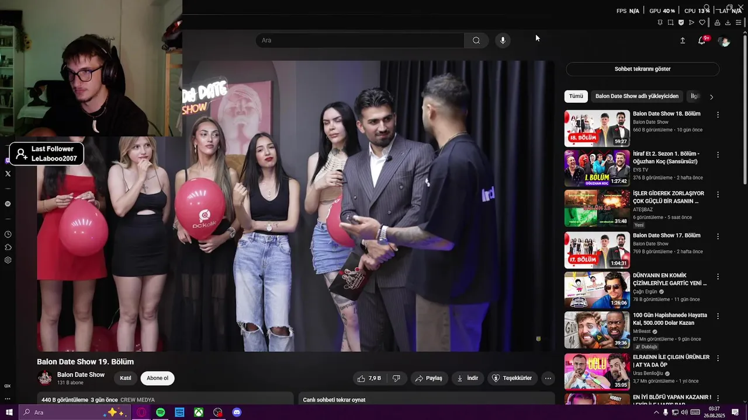Open the YouTube upload/create icon

(682, 41)
